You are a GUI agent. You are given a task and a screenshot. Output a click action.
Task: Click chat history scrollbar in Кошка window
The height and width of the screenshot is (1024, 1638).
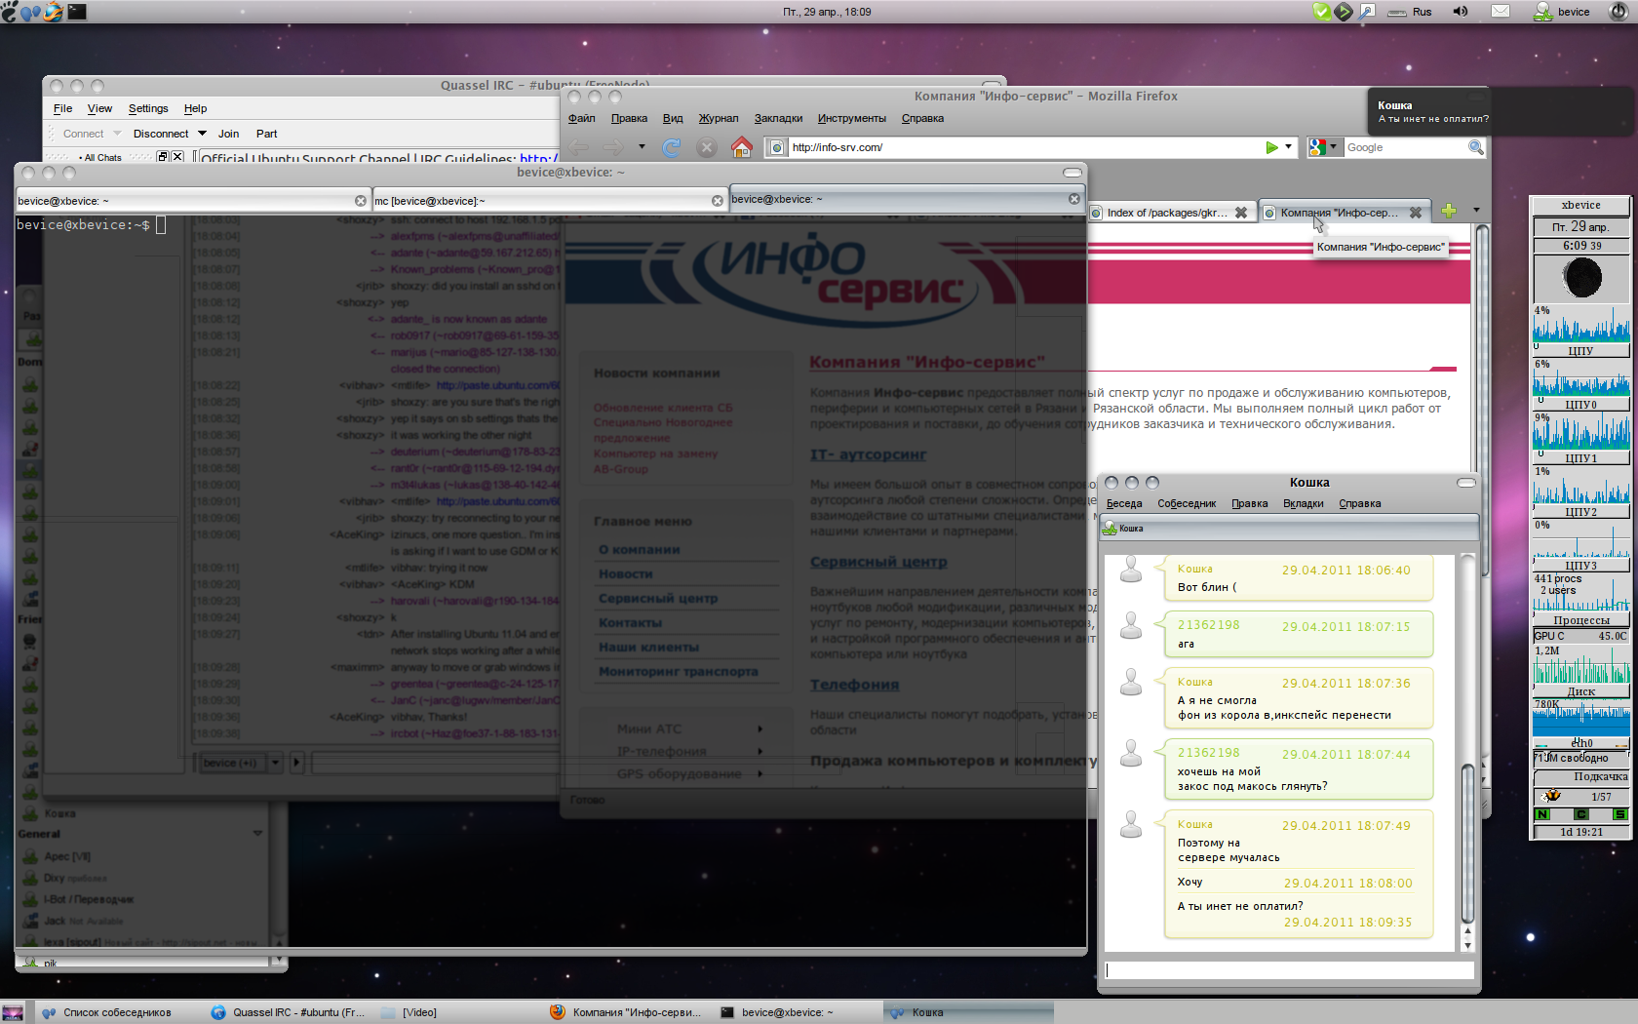(x=1467, y=844)
